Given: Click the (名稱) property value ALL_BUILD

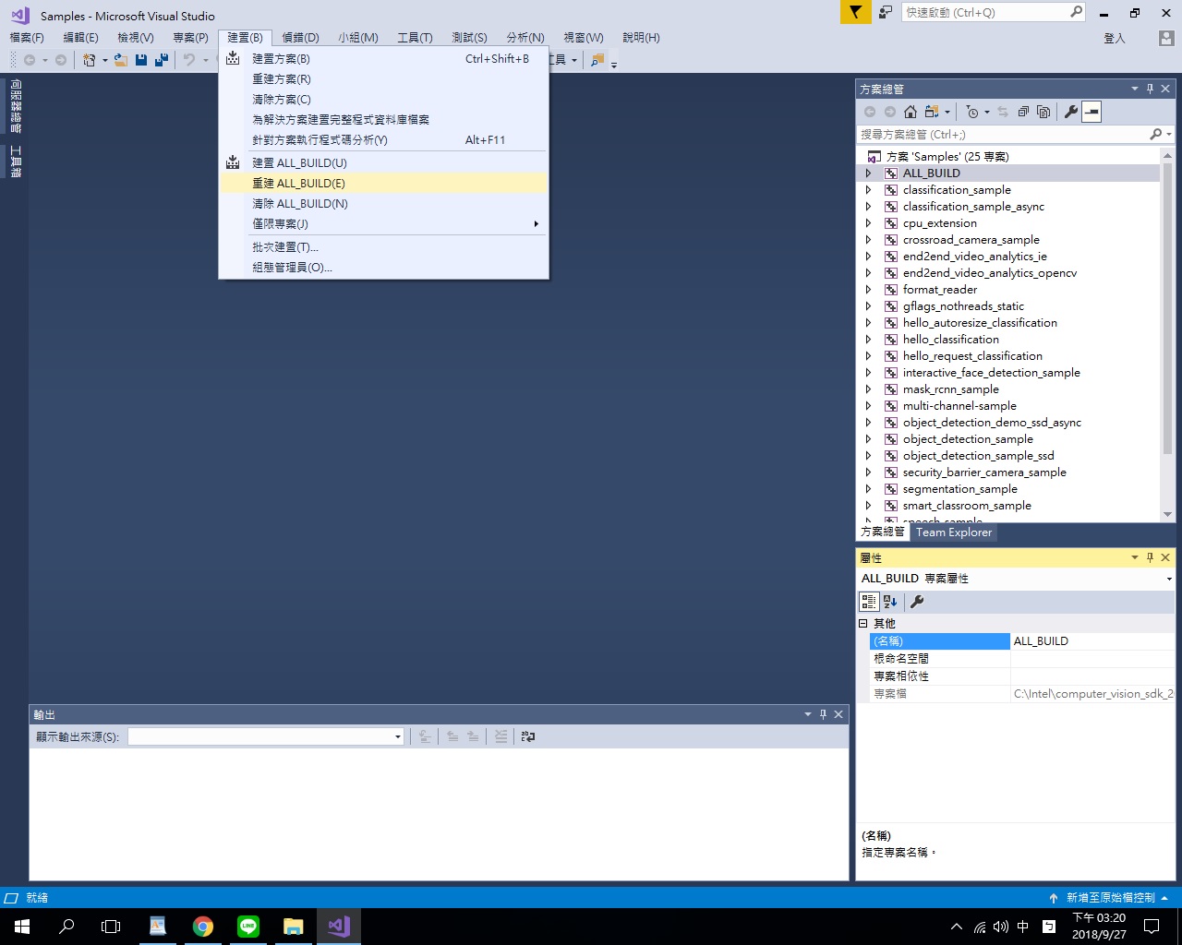Looking at the screenshot, I should (1094, 641).
